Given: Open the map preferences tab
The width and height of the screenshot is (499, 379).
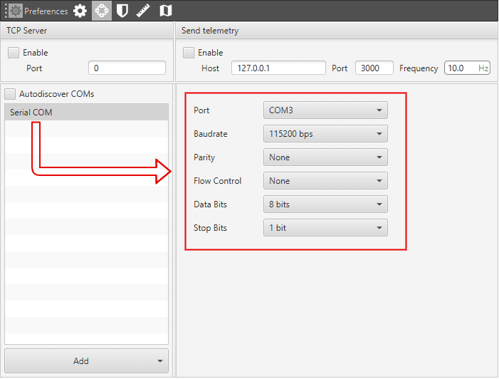Looking at the screenshot, I should click(x=165, y=11).
